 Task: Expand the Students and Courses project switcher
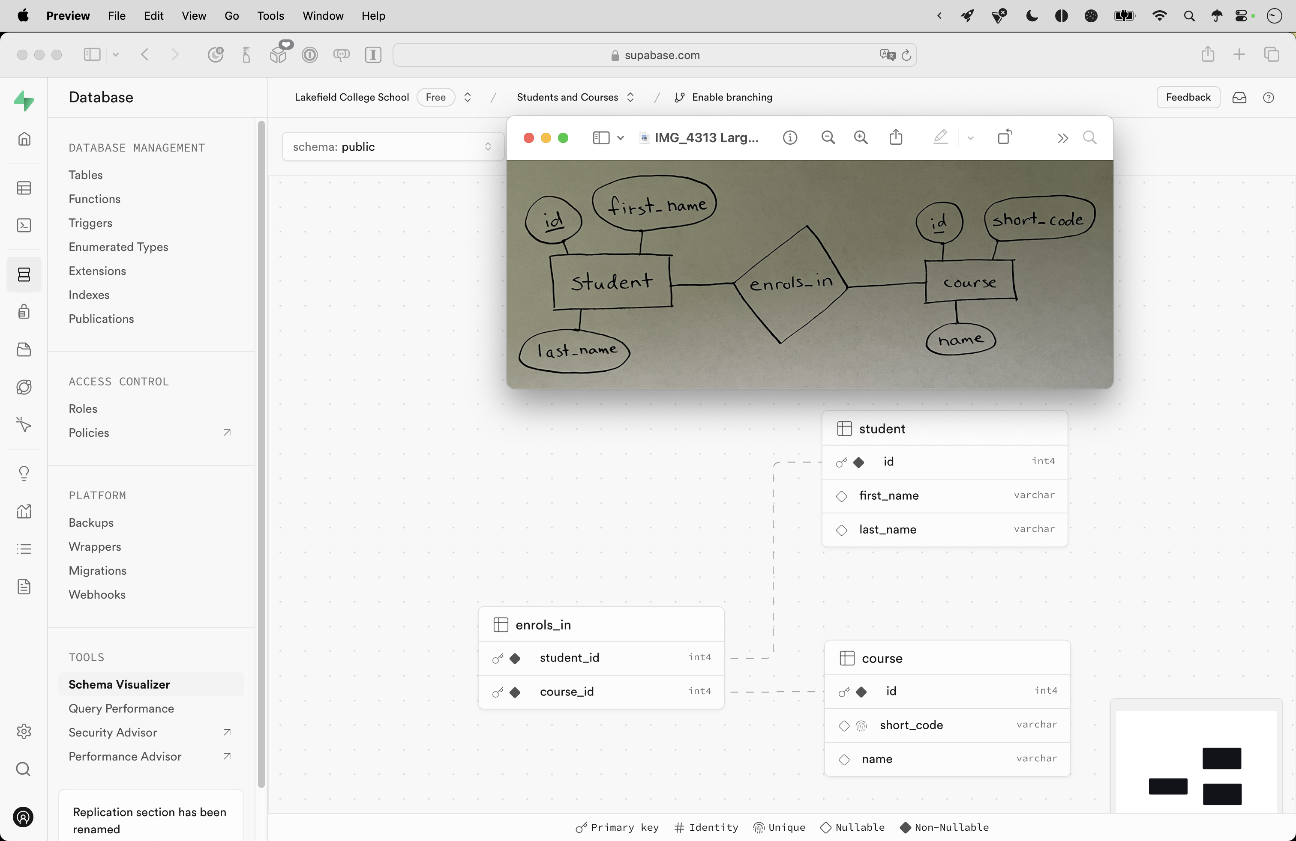point(630,97)
